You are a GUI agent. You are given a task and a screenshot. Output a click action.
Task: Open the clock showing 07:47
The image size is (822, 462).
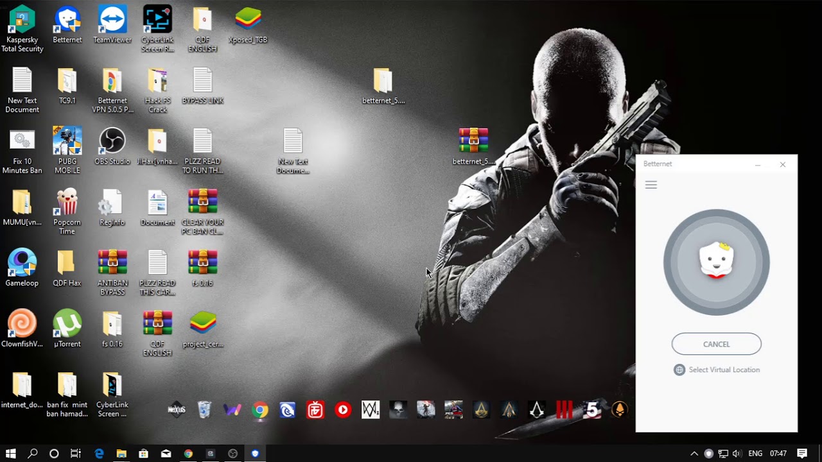778,453
